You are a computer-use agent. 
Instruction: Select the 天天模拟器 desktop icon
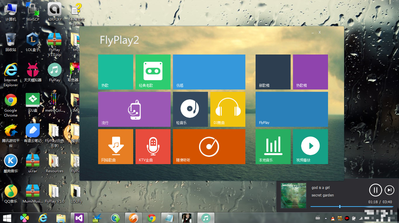click(x=33, y=73)
